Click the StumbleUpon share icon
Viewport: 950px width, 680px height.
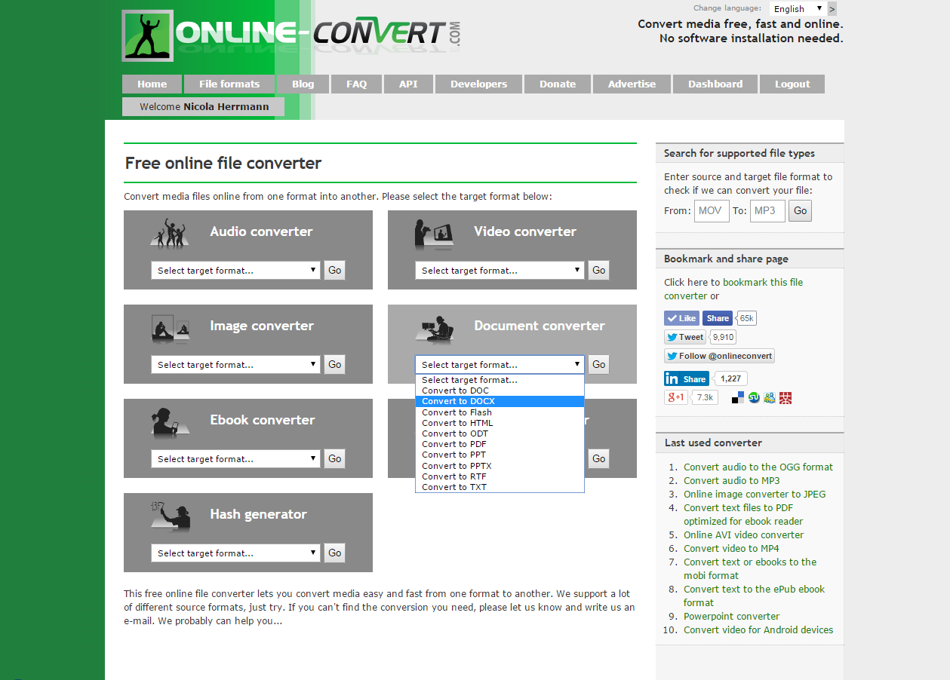pyautogui.click(x=754, y=397)
